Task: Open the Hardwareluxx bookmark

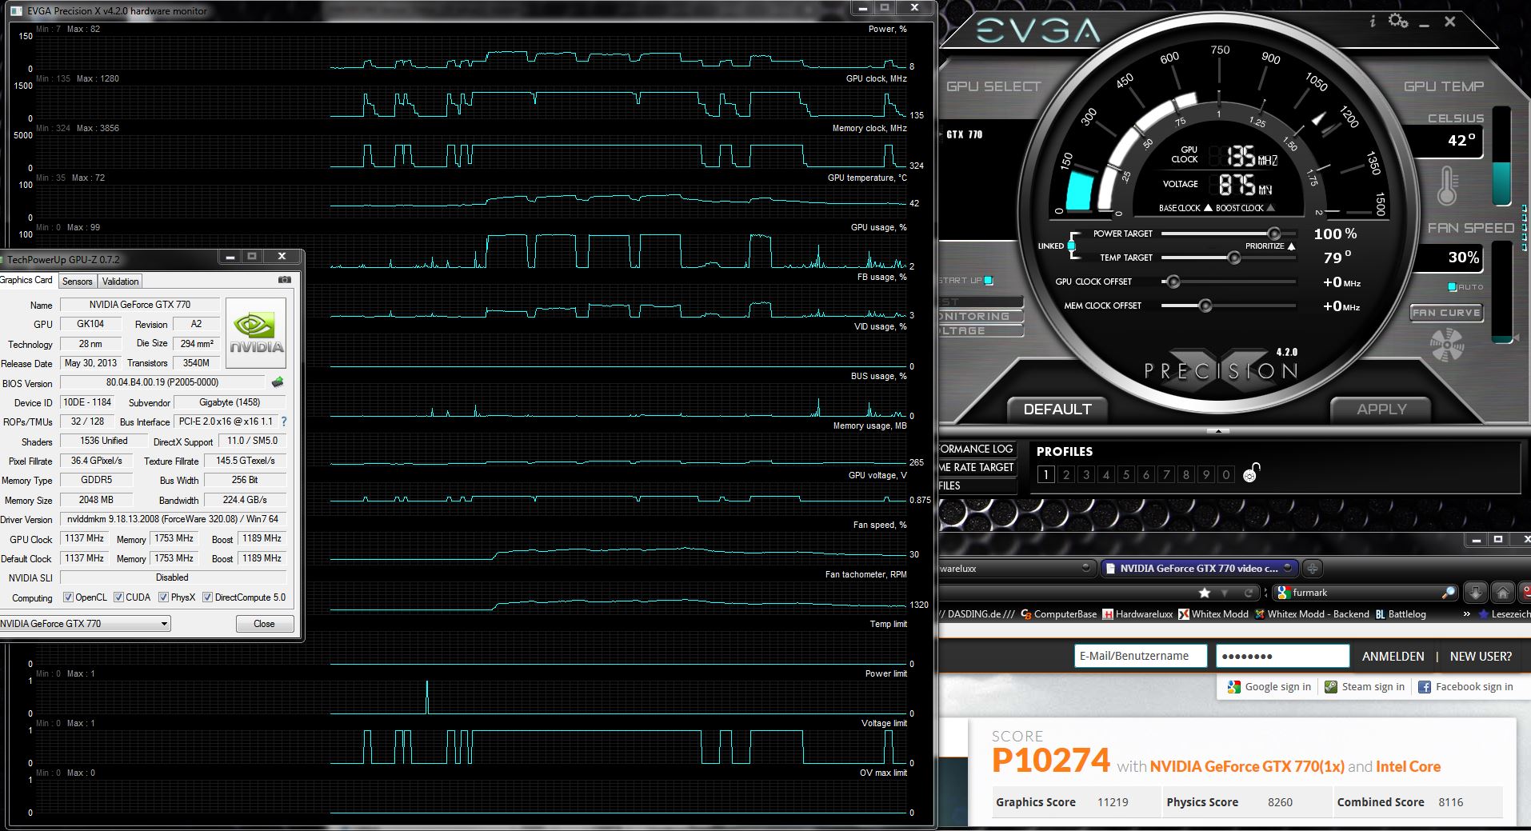Action: tap(1137, 614)
